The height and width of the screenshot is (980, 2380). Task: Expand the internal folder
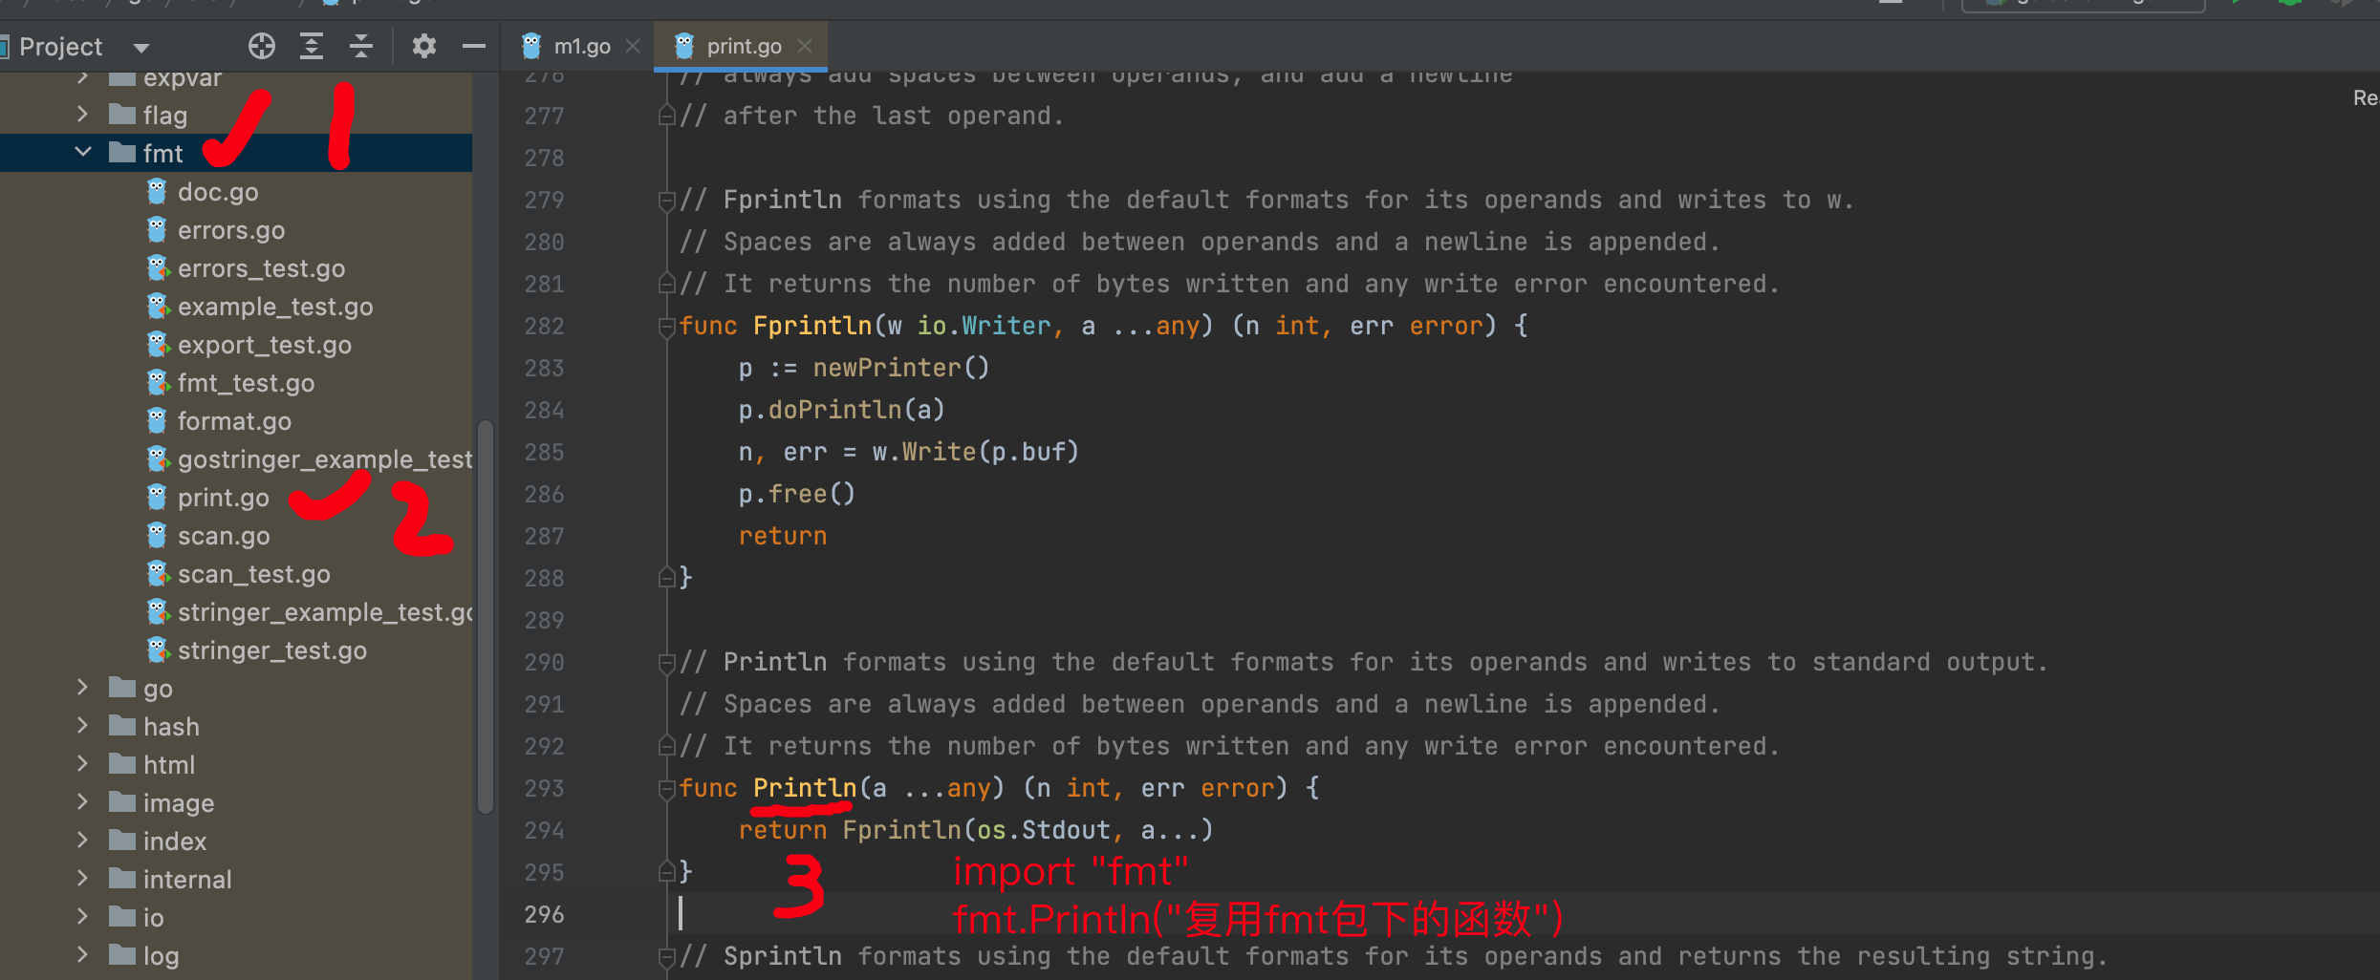[x=83, y=879]
